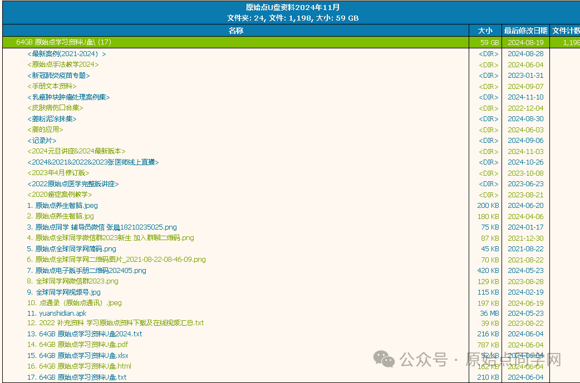This screenshot has height=383, width=580.
Task: Open the 姜粉泥涂抹集 folder
Action: pyautogui.click(x=52, y=119)
